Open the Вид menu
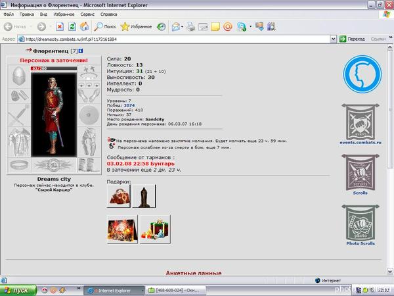 [x=43, y=14]
